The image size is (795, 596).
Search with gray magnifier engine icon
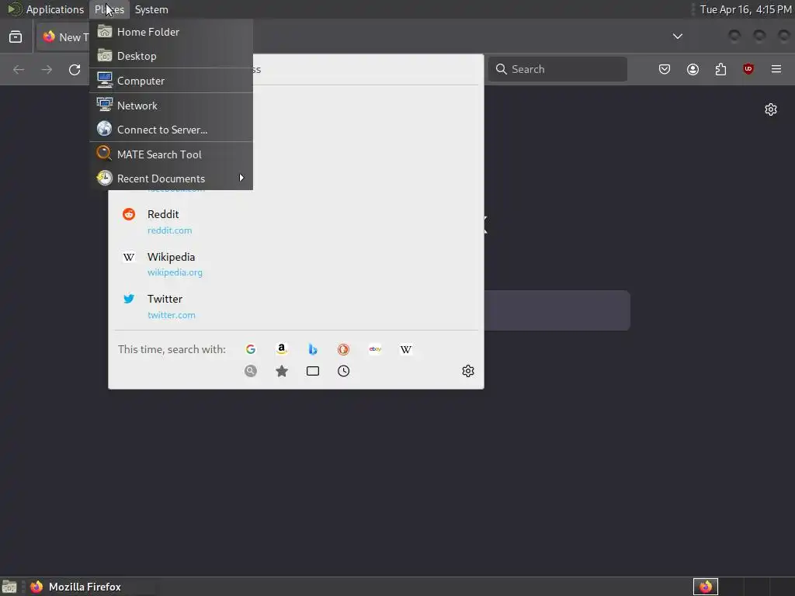(251, 371)
